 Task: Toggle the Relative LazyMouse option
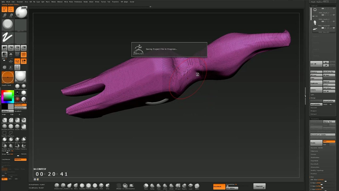point(20,159)
